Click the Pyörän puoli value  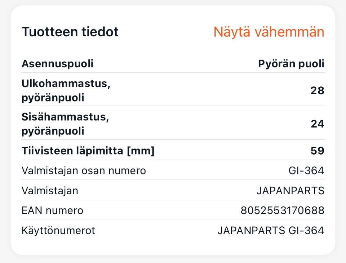point(291,64)
